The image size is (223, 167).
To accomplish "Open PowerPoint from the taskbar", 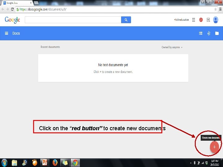I will click(x=45, y=163).
